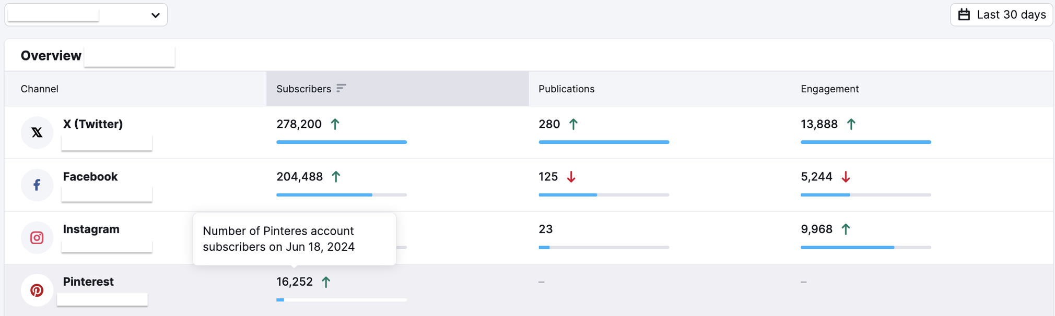Click the Instagram channel icon
The height and width of the screenshot is (316, 1055).
point(37,238)
